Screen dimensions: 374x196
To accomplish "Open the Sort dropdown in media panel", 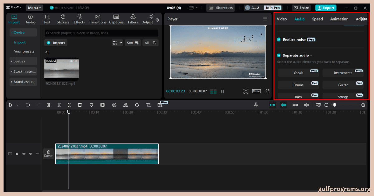I will 132,43.
